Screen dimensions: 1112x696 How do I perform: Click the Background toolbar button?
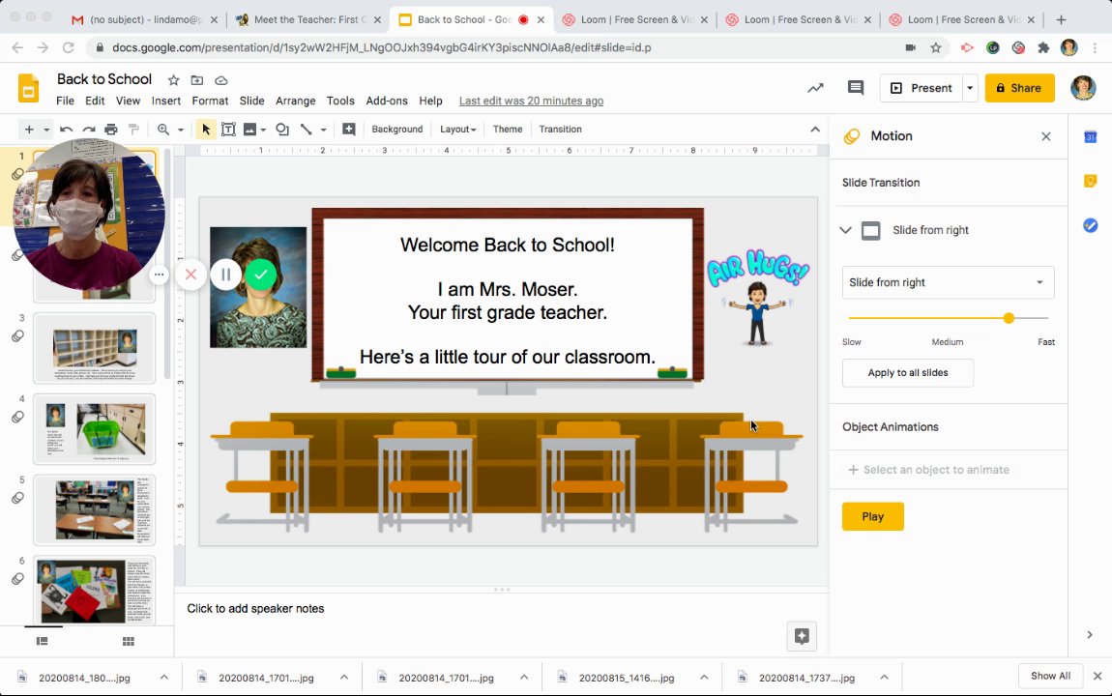[397, 129]
